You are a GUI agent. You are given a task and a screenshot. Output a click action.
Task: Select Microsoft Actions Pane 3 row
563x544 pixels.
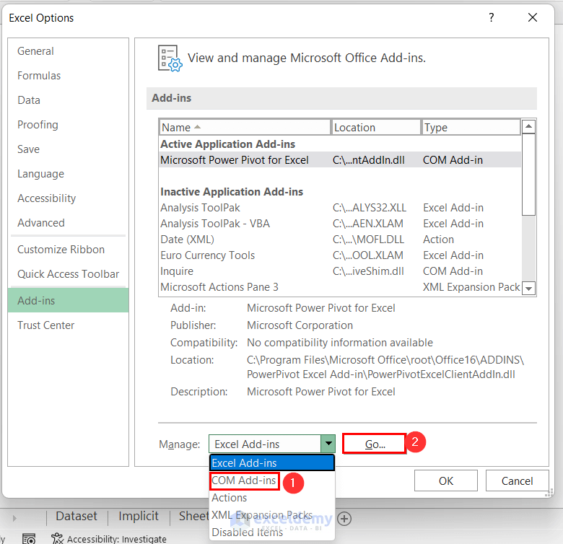[340, 287]
